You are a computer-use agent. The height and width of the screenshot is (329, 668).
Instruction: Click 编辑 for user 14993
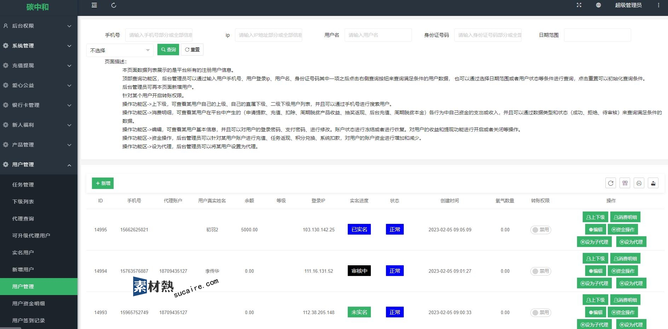tap(595, 312)
